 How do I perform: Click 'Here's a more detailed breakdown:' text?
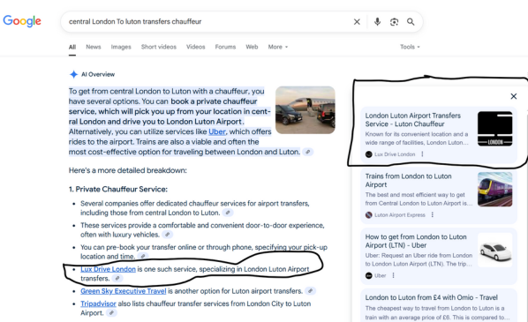pyautogui.click(x=128, y=170)
